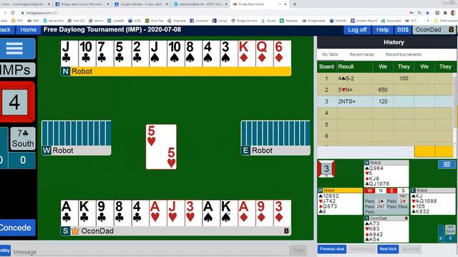Select board 3 row 2NTS=

pyautogui.click(x=386, y=101)
